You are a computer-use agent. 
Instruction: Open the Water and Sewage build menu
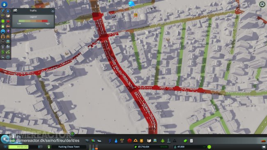(116, 141)
